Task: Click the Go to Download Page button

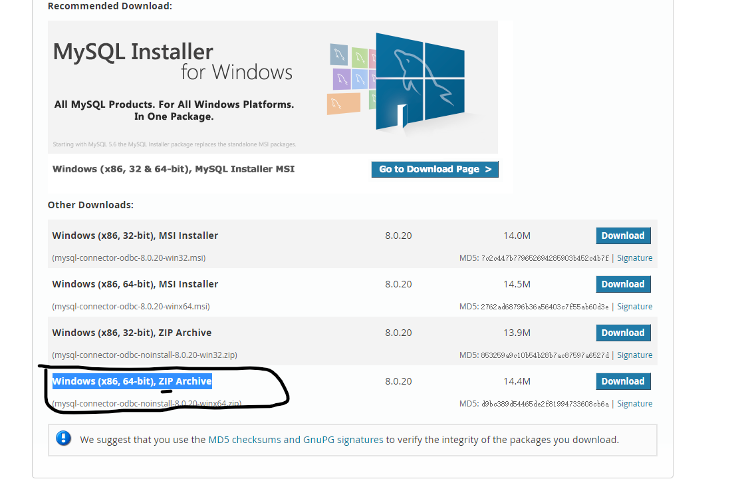Action: pyautogui.click(x=434, y=169)
